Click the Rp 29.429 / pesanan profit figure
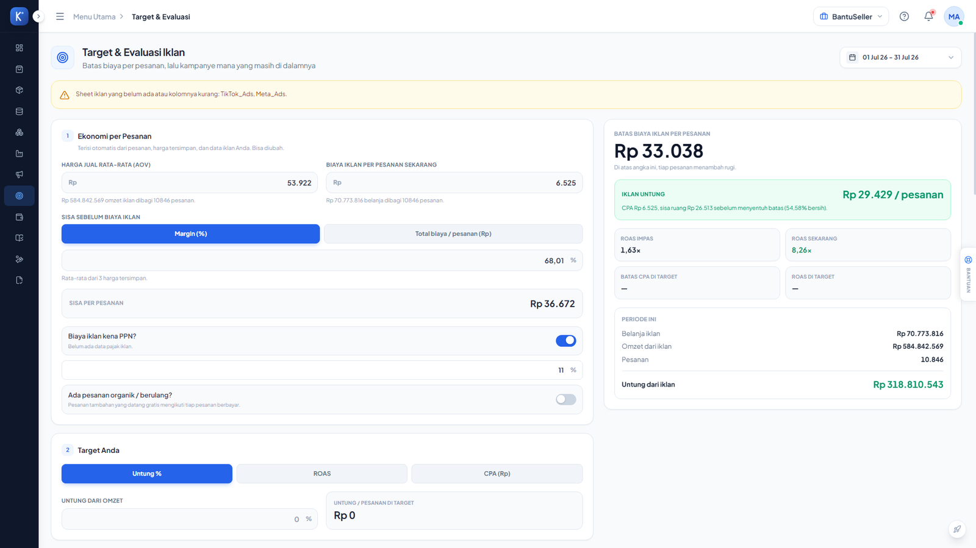The width and height of the screenshot is (976, 548). (893, 194)
